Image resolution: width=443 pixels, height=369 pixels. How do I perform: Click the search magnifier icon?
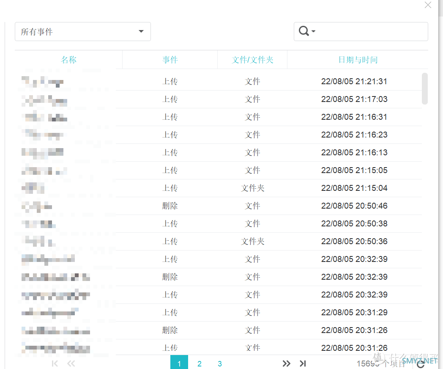tap(304, 31)
